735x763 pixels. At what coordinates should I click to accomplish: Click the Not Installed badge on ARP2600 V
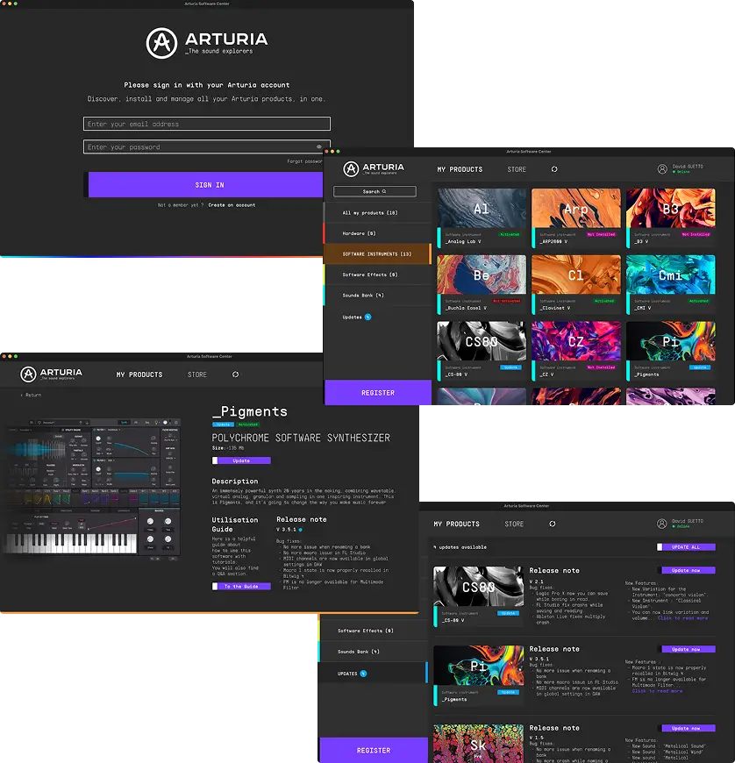[601, 234]
